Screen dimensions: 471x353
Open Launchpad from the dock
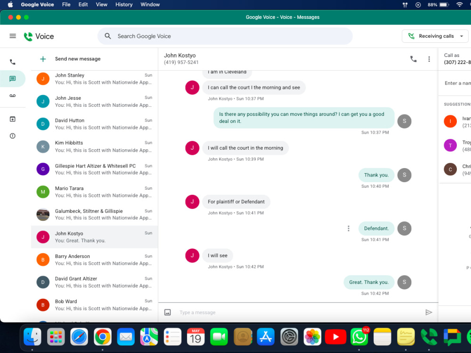tap(56, 337)
